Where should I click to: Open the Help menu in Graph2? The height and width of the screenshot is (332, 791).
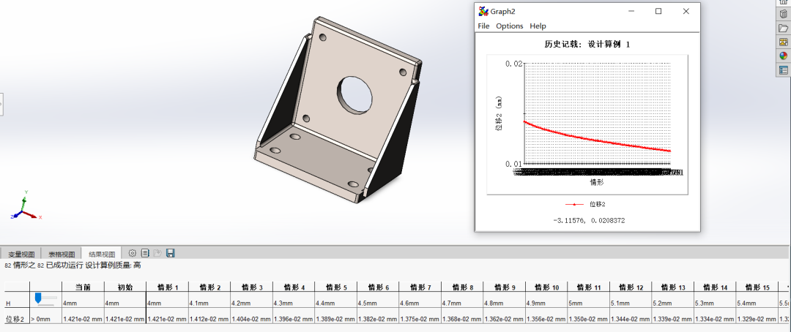point(538,26)
